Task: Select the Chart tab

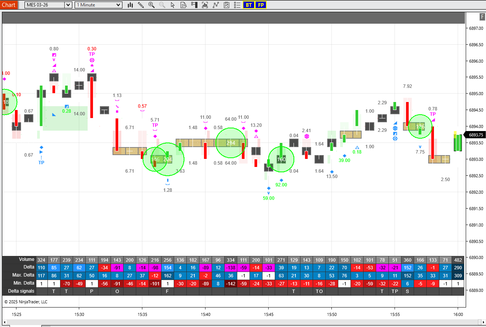Action: (x=8, y=5)
